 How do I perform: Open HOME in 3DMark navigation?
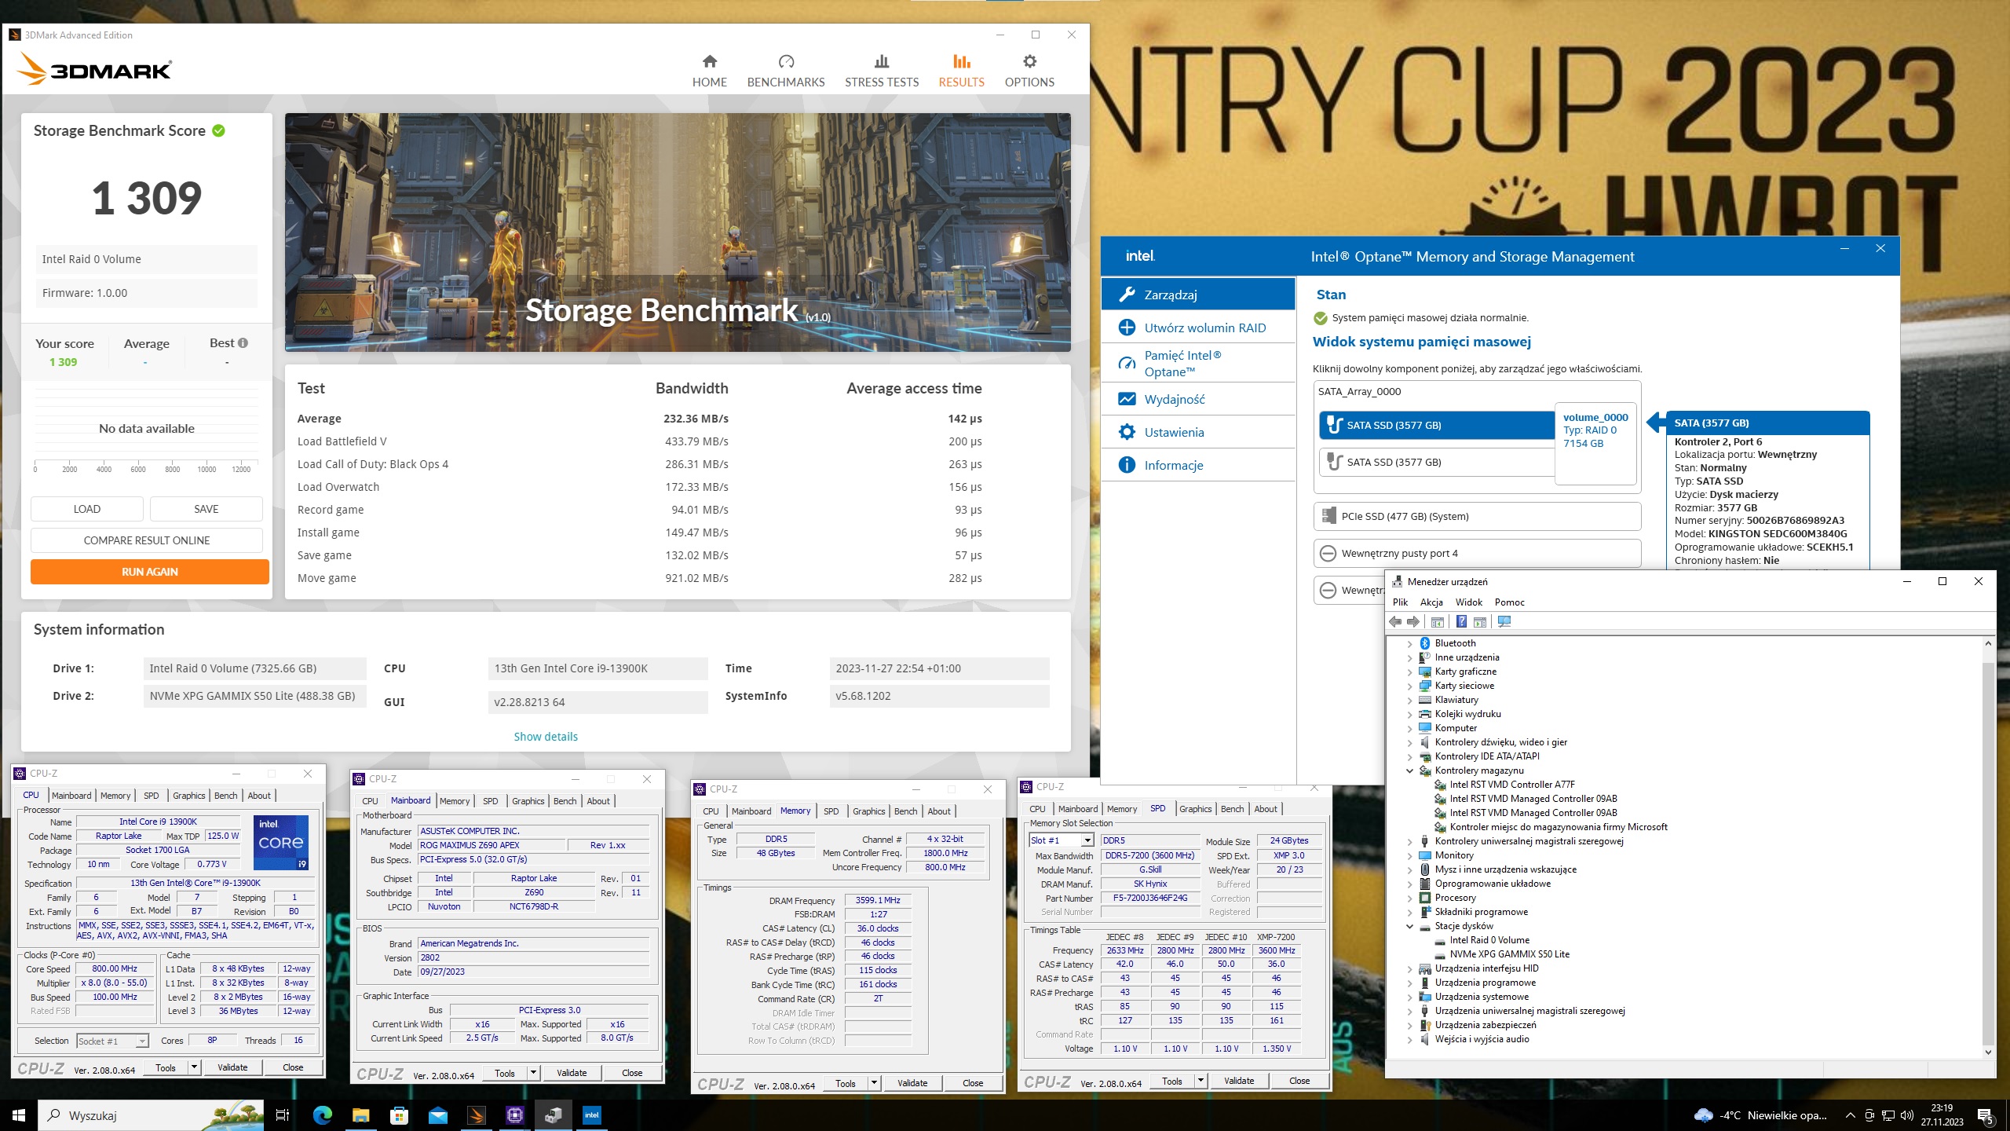[x=709, y=71]
